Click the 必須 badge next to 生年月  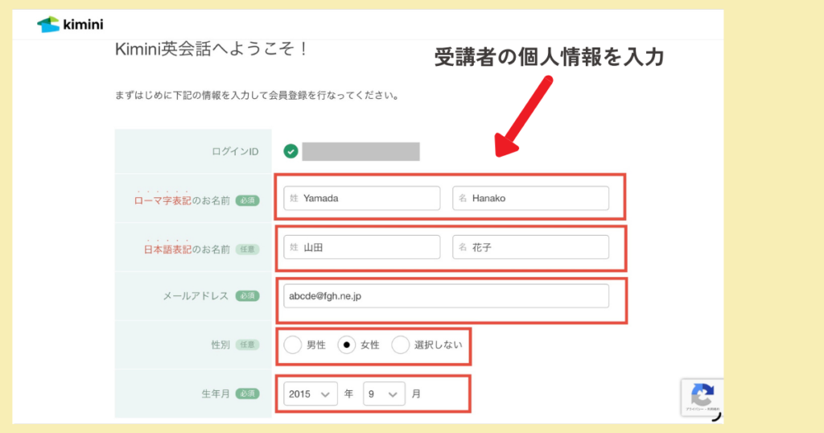pos(247,394)
